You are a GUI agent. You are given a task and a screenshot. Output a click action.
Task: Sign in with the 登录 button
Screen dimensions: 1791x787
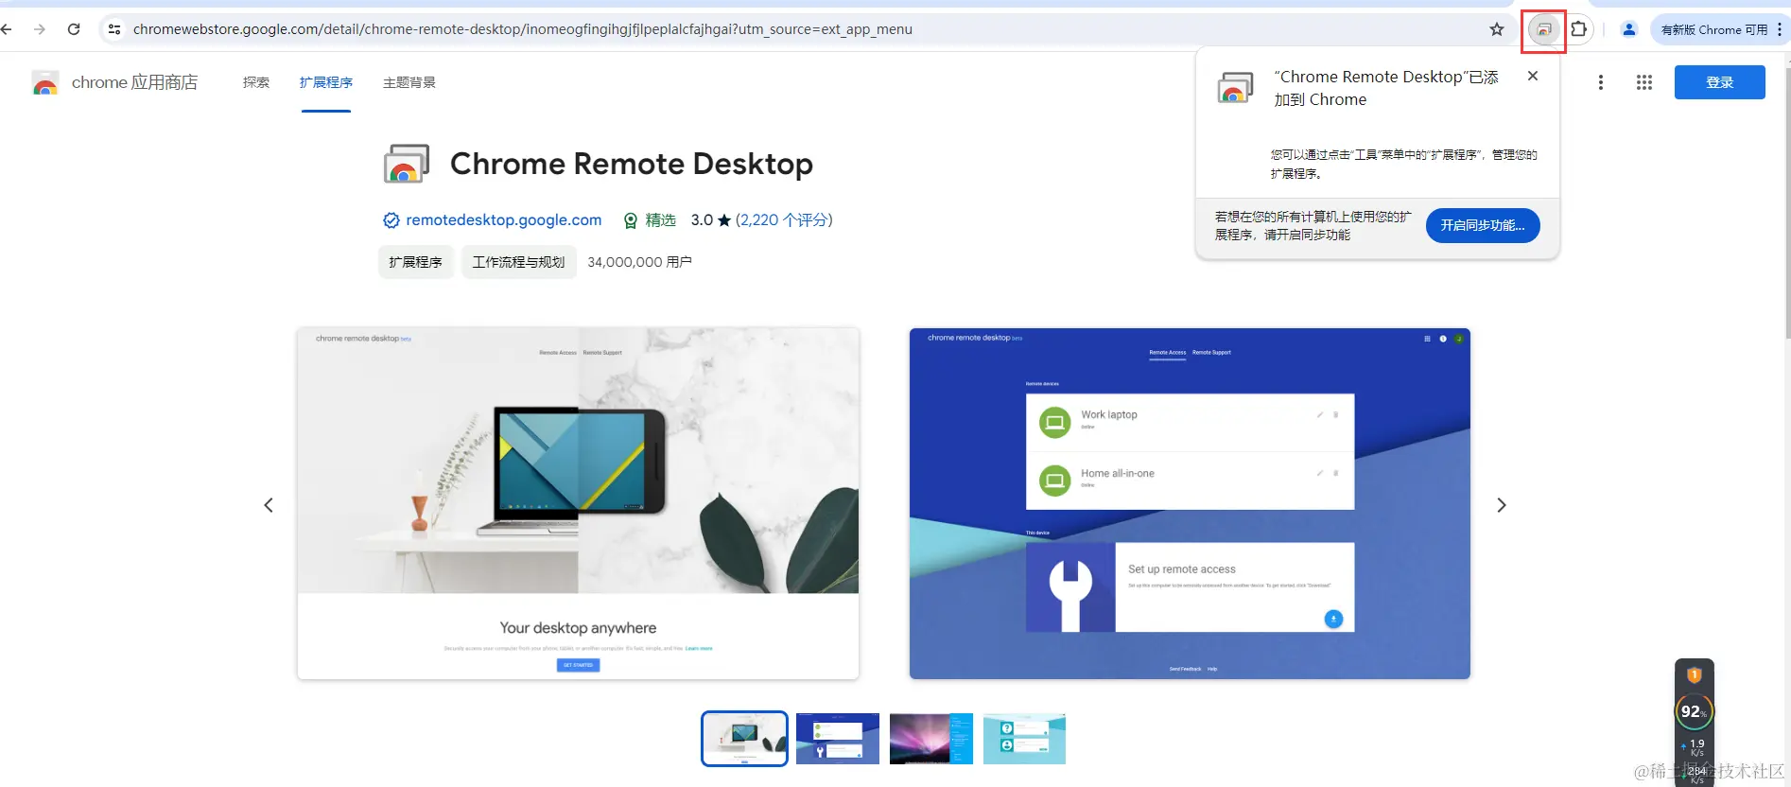point(1719,82)
